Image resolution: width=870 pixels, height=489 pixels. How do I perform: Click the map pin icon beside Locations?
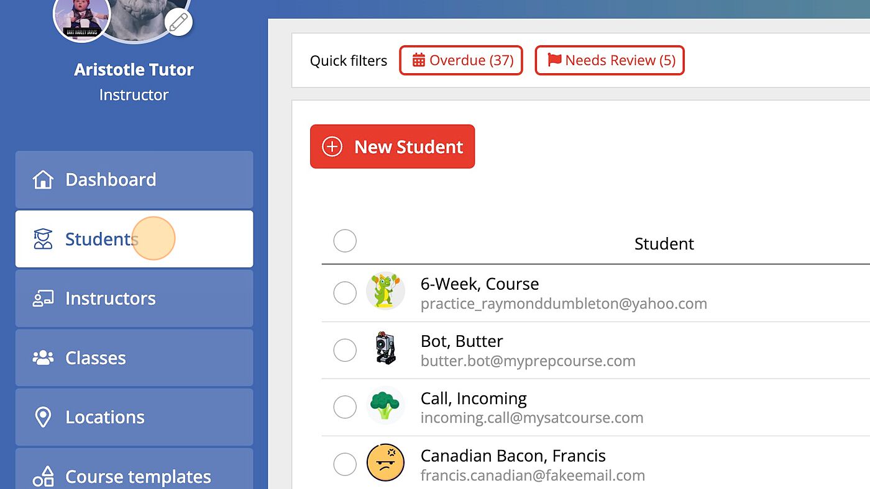click(x=43, y=417)
